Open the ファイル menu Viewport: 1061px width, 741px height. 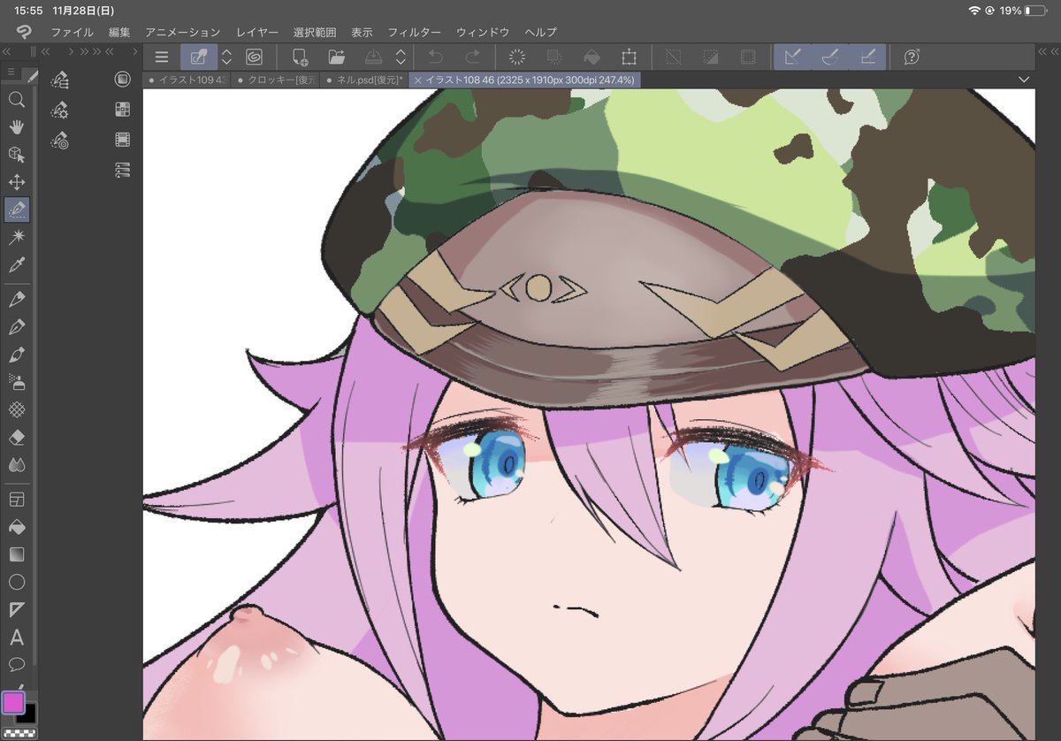[72, 32]
